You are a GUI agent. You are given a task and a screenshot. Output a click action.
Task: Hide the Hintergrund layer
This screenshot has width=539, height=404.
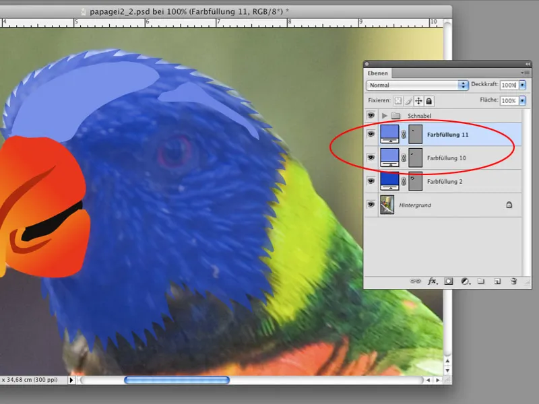tap(372, 205)
